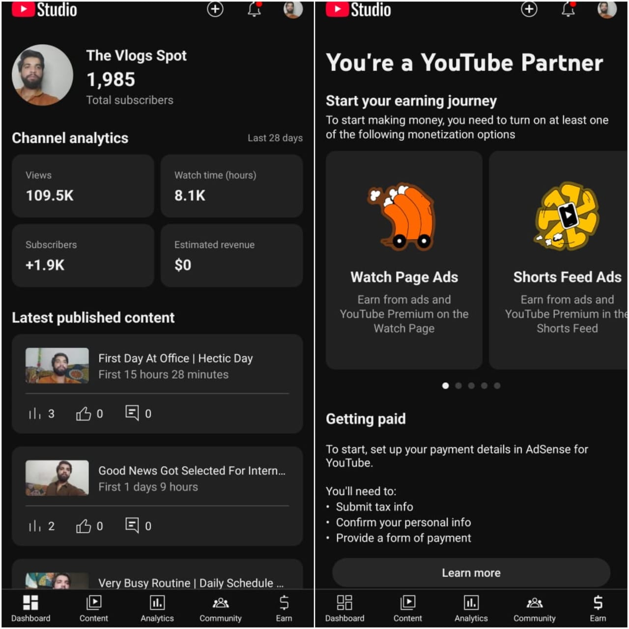Tap likes icon for First Day At Office
This screenshot has width=629, height=629.
click(x=84, y=414)
